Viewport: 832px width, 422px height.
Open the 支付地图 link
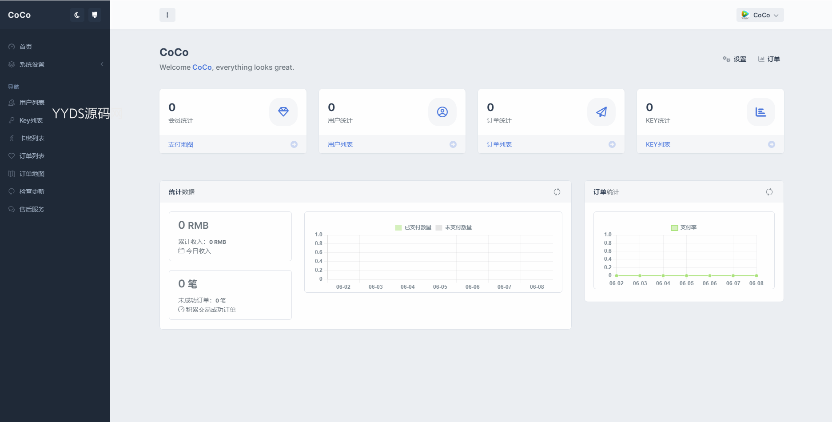(x=181, y=144)
